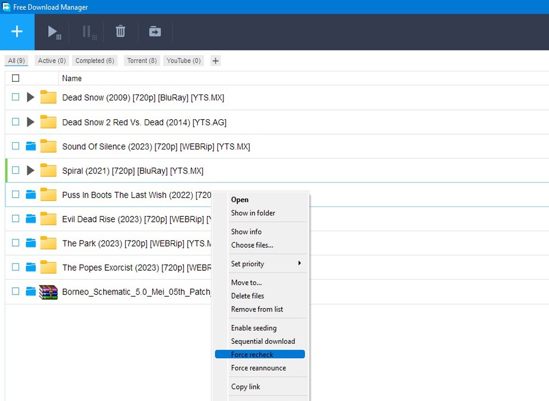Open blue folder icon for Sound Of Silence

31,146
